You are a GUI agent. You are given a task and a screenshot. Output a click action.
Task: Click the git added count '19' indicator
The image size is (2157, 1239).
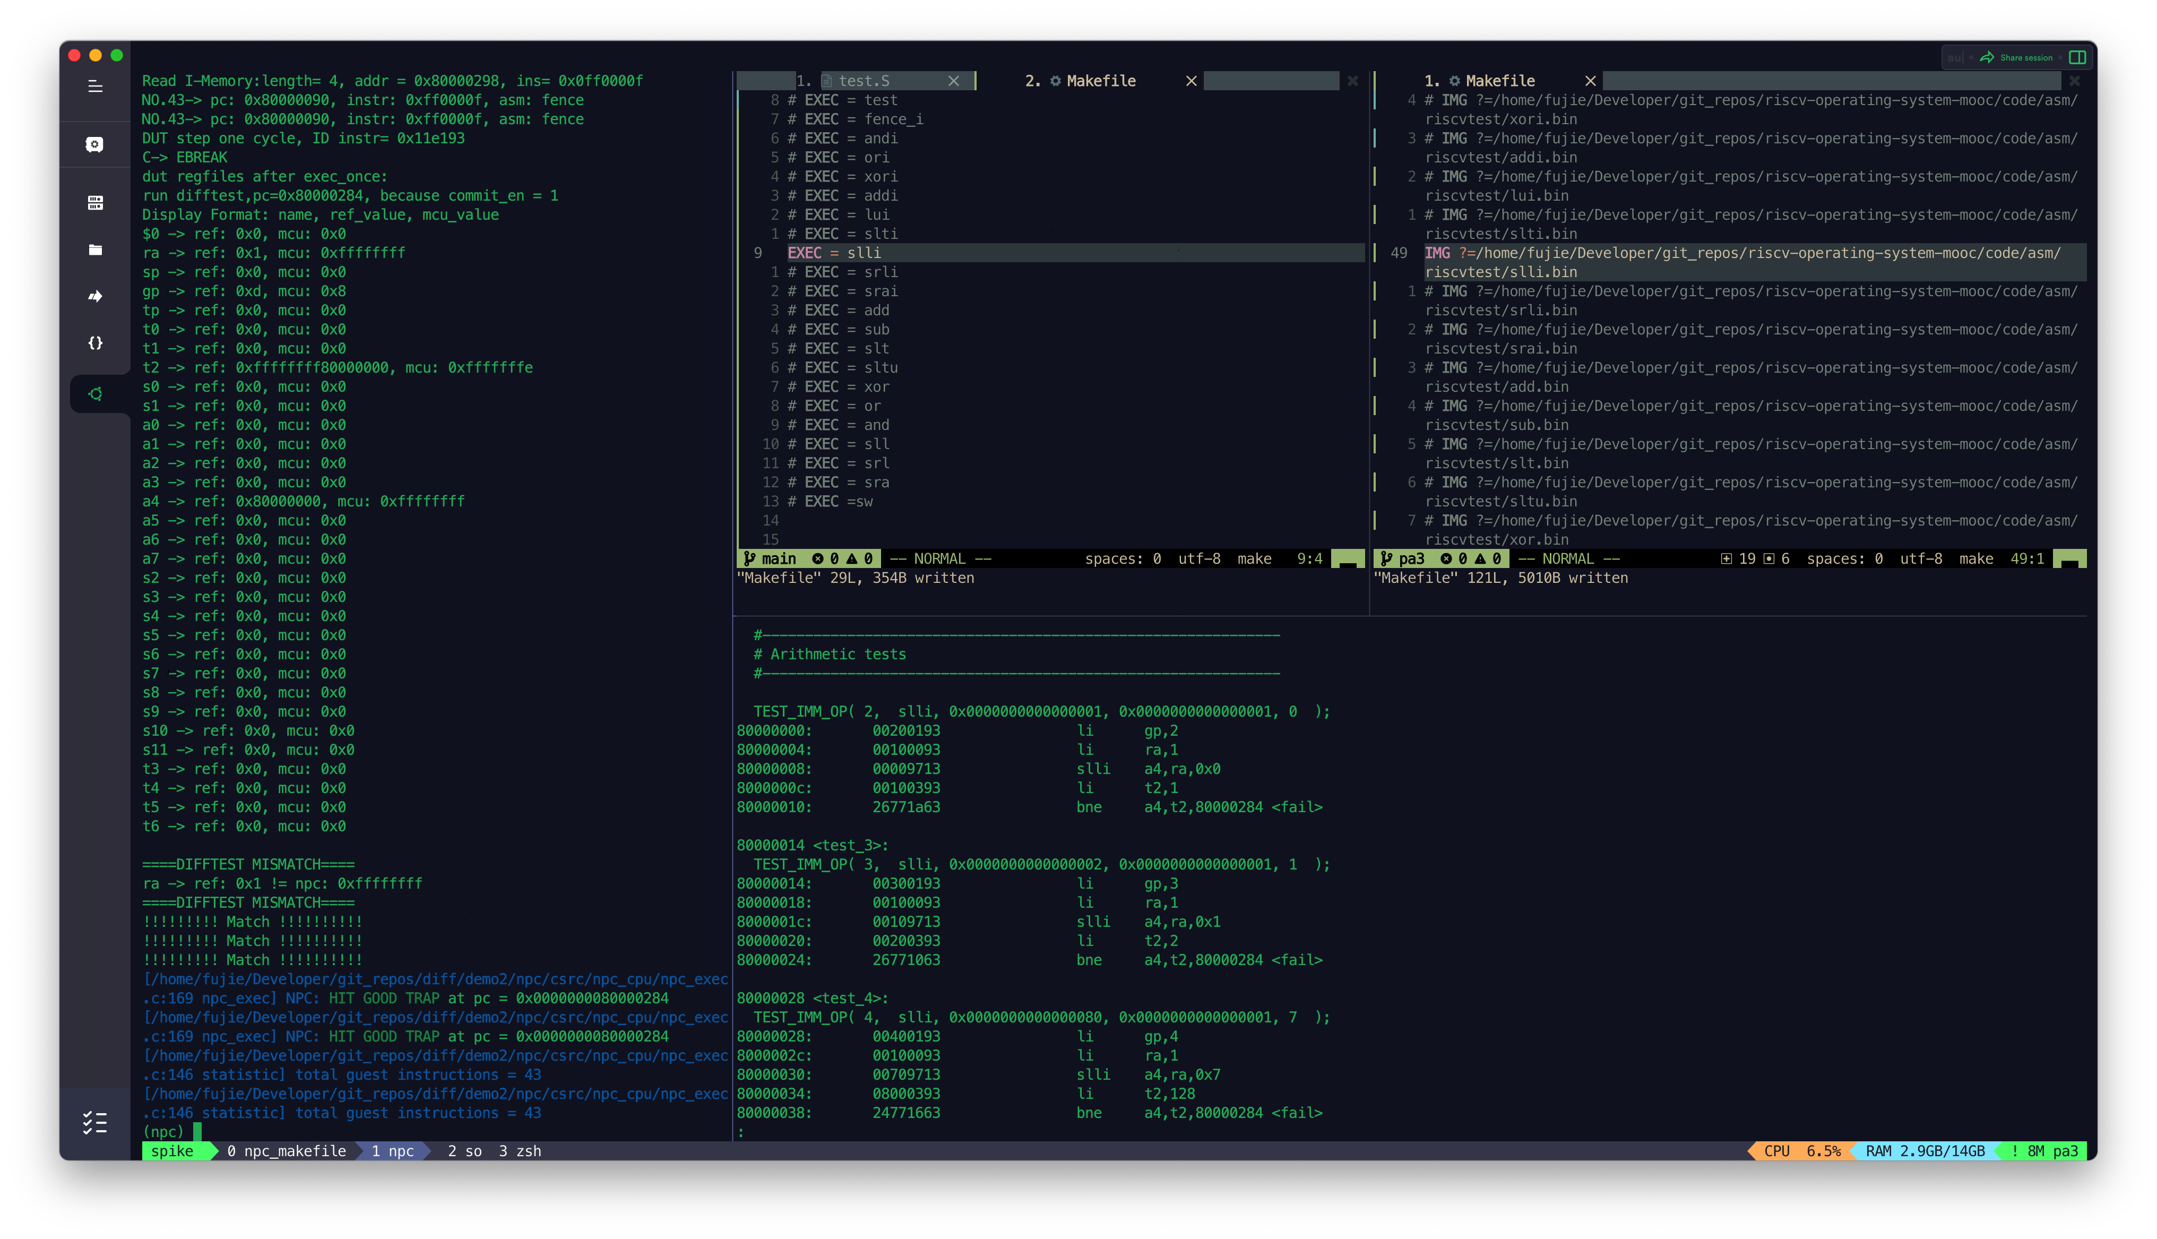(x=1739, y=558)
